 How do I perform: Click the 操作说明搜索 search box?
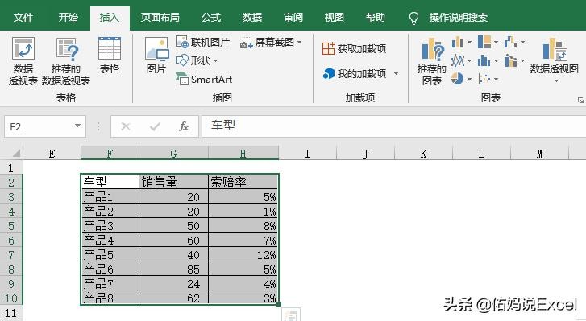point(459,18)
